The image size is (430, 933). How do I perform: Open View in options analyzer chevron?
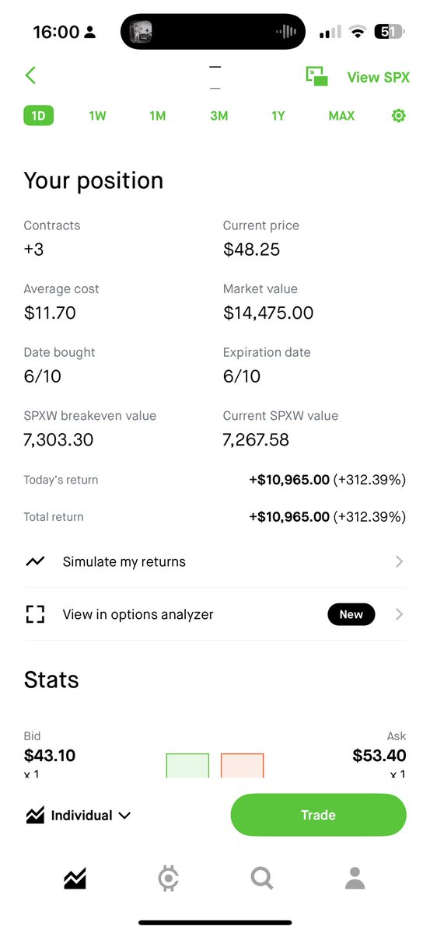click(399, 614)
